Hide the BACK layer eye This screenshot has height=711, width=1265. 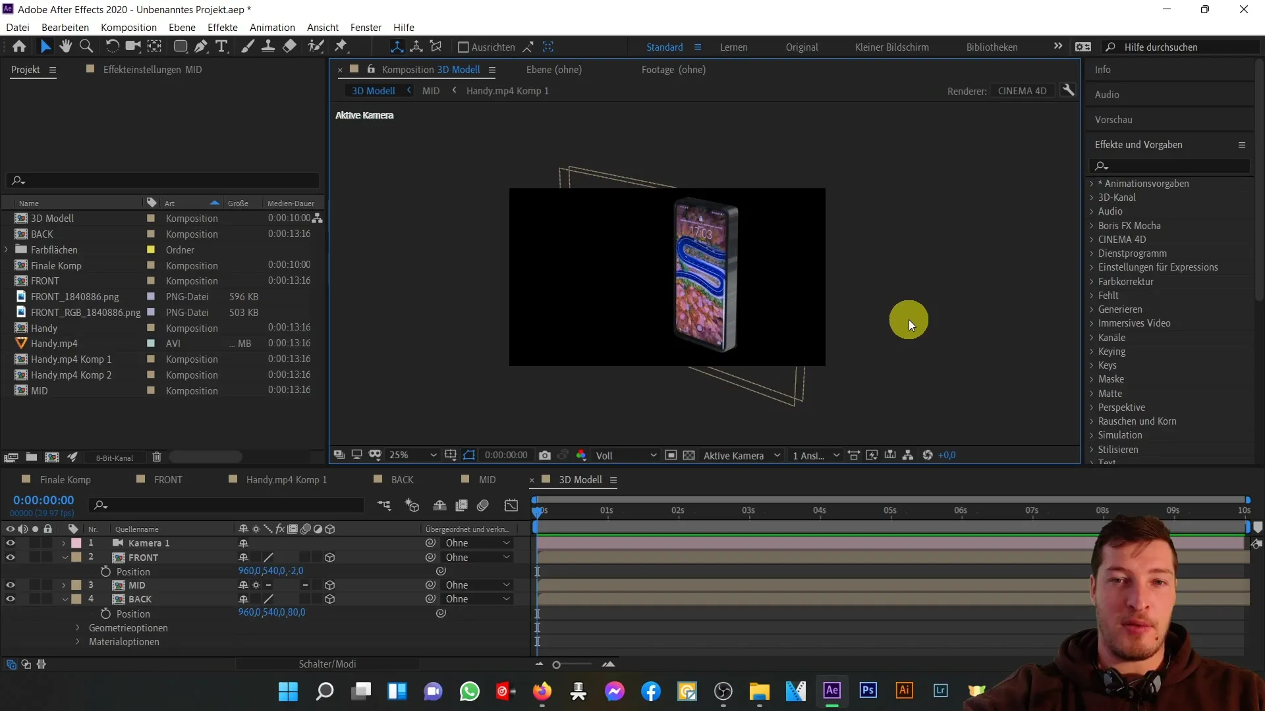click(10, 599)
